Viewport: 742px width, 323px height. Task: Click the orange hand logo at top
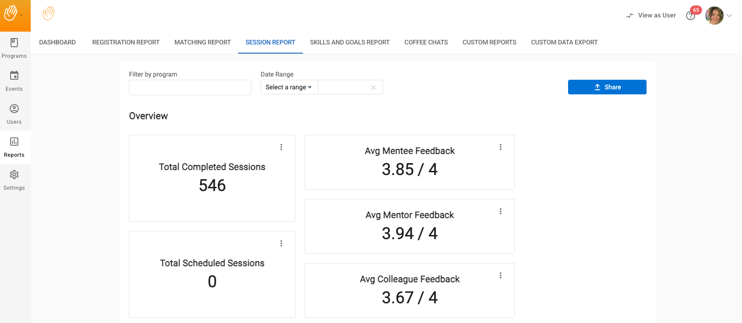pos(49,14)
